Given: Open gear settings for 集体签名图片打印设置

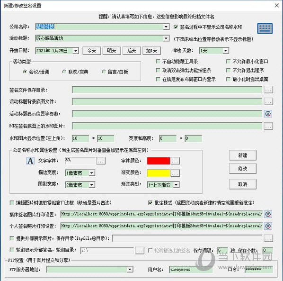Looking at the screenshot, I should tap(268, 214).
